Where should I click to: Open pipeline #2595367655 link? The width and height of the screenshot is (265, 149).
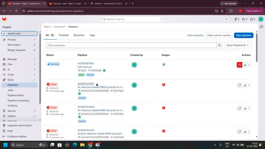[86, 63]
